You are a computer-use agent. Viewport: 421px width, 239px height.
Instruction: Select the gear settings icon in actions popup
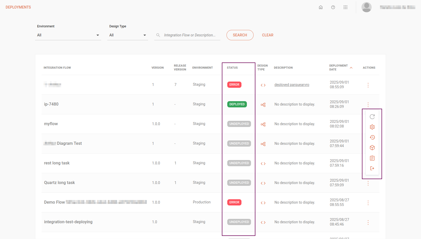click(372, 127)
